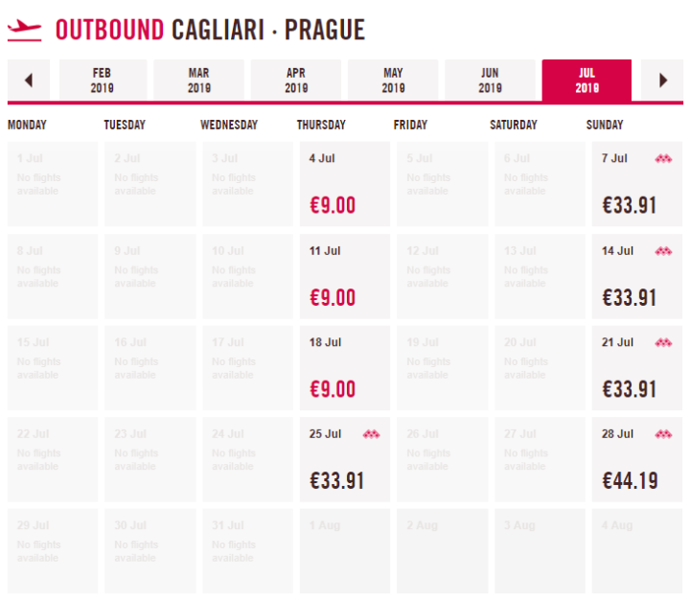The width and height of the screenshot is (690, 602).
Task: Choose the 28 Jul €44.19 flight
Action: point(636,461)
